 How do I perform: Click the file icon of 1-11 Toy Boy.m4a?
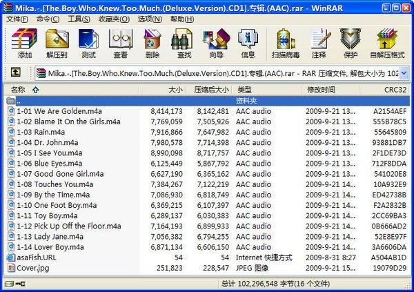coord(11,215)
